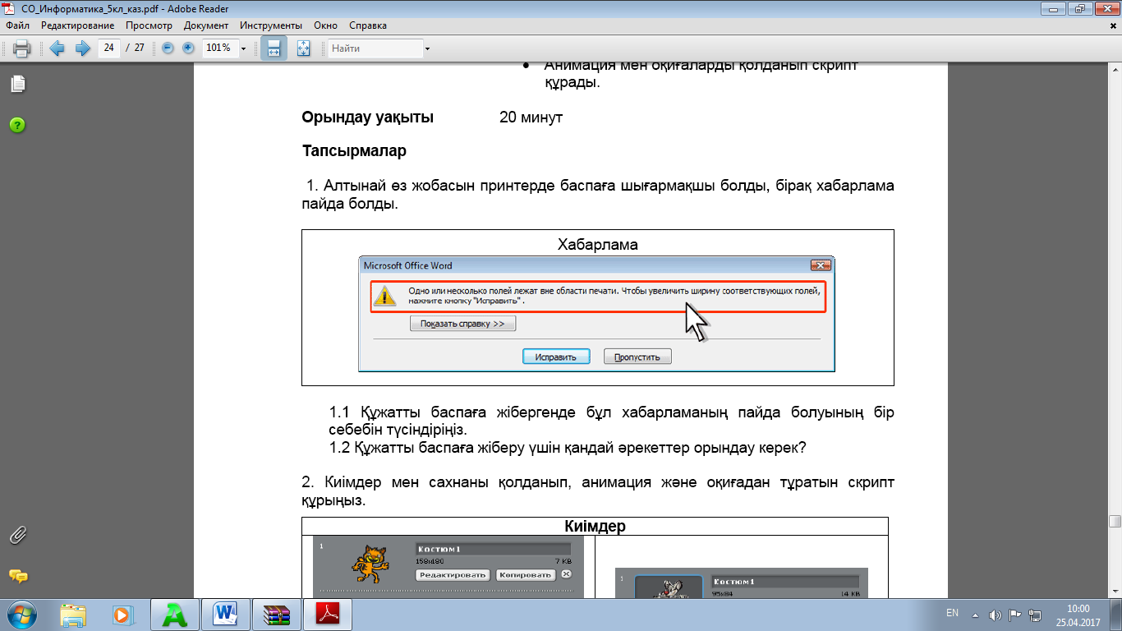Click the yellow warning triangle in the pictured dialog

pos(385,296)
